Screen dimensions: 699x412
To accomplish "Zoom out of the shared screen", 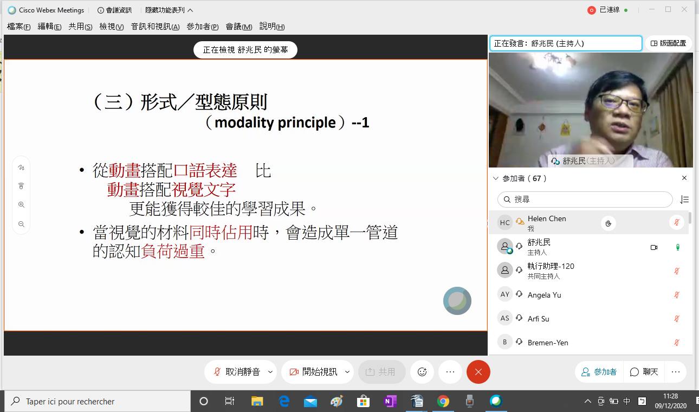I will (21, 223).
